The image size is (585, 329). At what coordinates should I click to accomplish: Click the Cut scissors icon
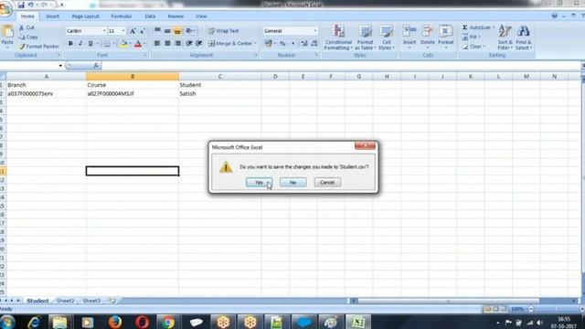22,27
